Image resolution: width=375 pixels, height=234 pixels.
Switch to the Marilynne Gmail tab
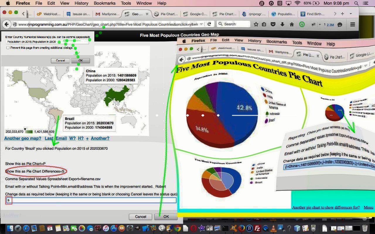(x=107, y=14)
